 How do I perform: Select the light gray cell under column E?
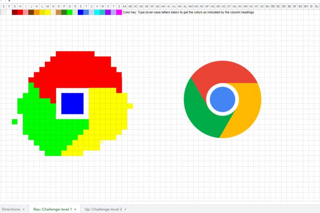click(x=4, y=12)
